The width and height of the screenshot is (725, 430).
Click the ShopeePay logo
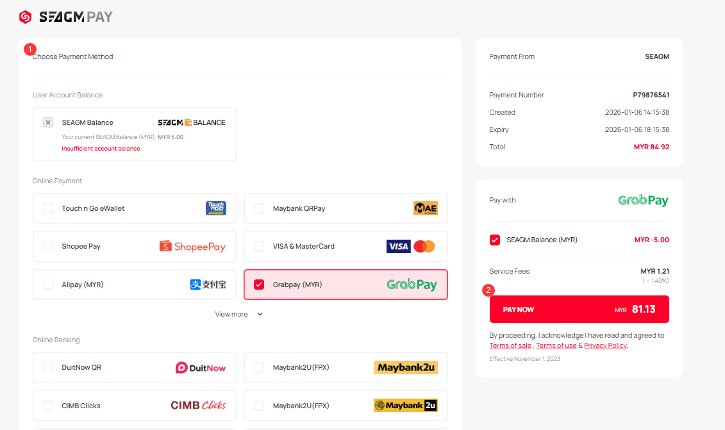192,247
